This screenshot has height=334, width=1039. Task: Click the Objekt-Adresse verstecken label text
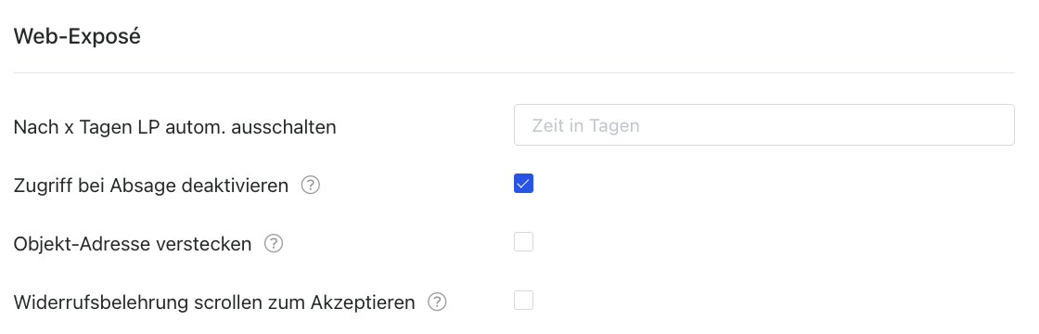click(133, 244)
